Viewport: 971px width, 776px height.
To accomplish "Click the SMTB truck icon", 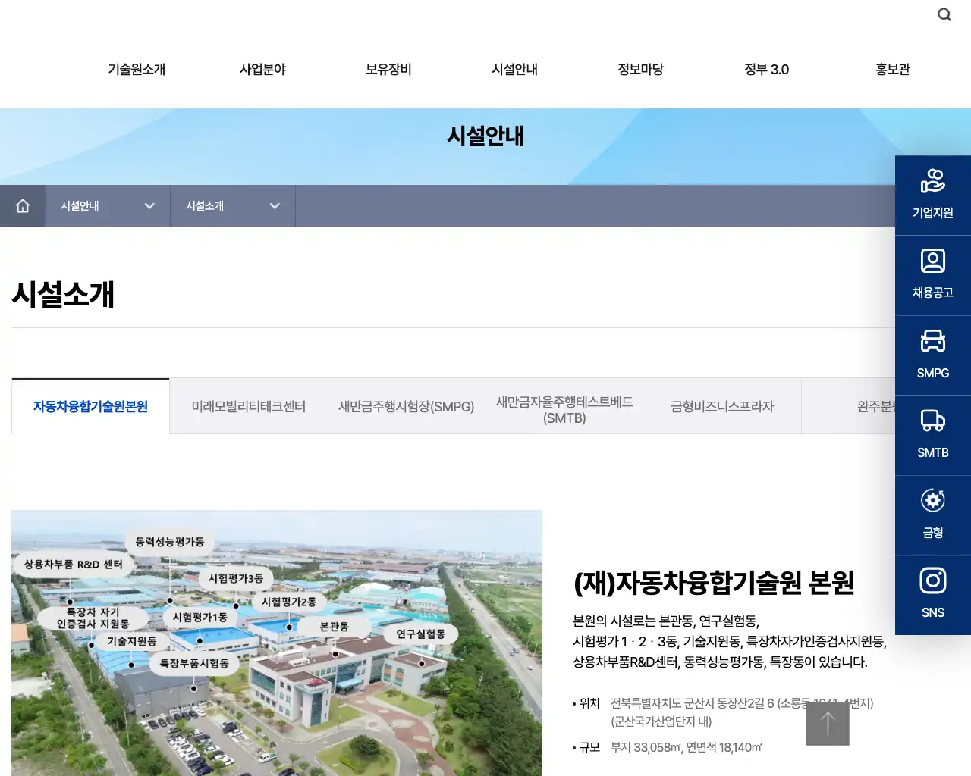I will [932, 435].
